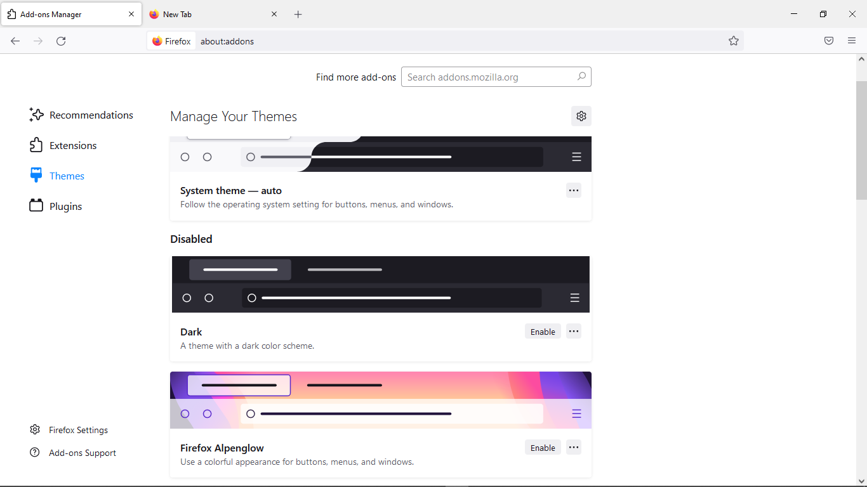This screenshot has width=867, height=487.
Task: Click the scrollbar up arrow
Action: 861,59
